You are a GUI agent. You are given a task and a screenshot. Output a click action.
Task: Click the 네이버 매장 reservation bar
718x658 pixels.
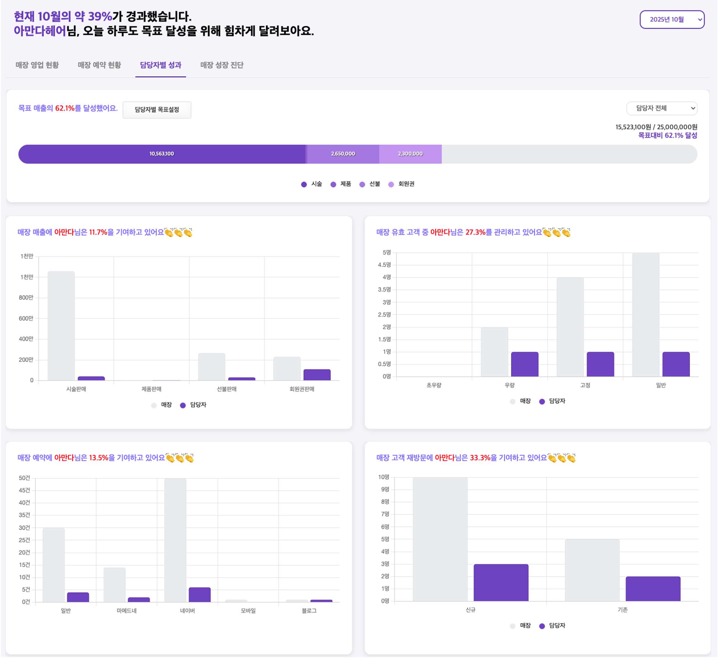175,540
